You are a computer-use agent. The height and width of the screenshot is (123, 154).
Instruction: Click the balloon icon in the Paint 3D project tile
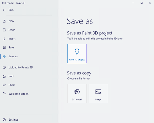77,52
